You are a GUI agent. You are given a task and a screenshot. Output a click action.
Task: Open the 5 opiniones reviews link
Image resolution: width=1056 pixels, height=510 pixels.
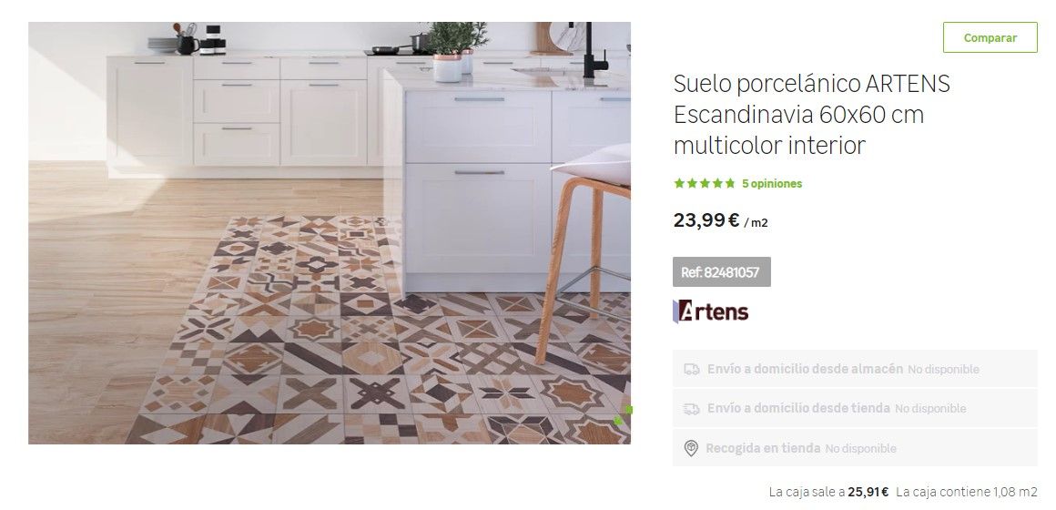pos(772,183)
